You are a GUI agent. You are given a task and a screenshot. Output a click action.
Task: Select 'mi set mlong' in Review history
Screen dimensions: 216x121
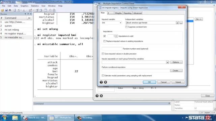point(16,30)
